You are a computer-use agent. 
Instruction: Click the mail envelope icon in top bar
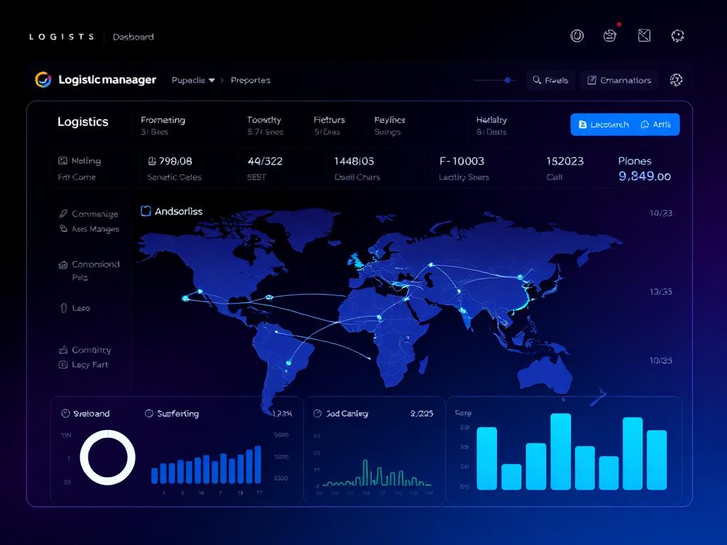click(644, 35)
